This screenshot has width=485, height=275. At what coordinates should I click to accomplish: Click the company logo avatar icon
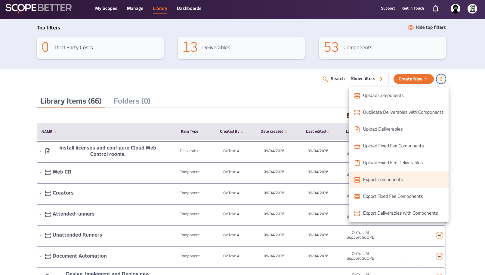pos(472,9)
